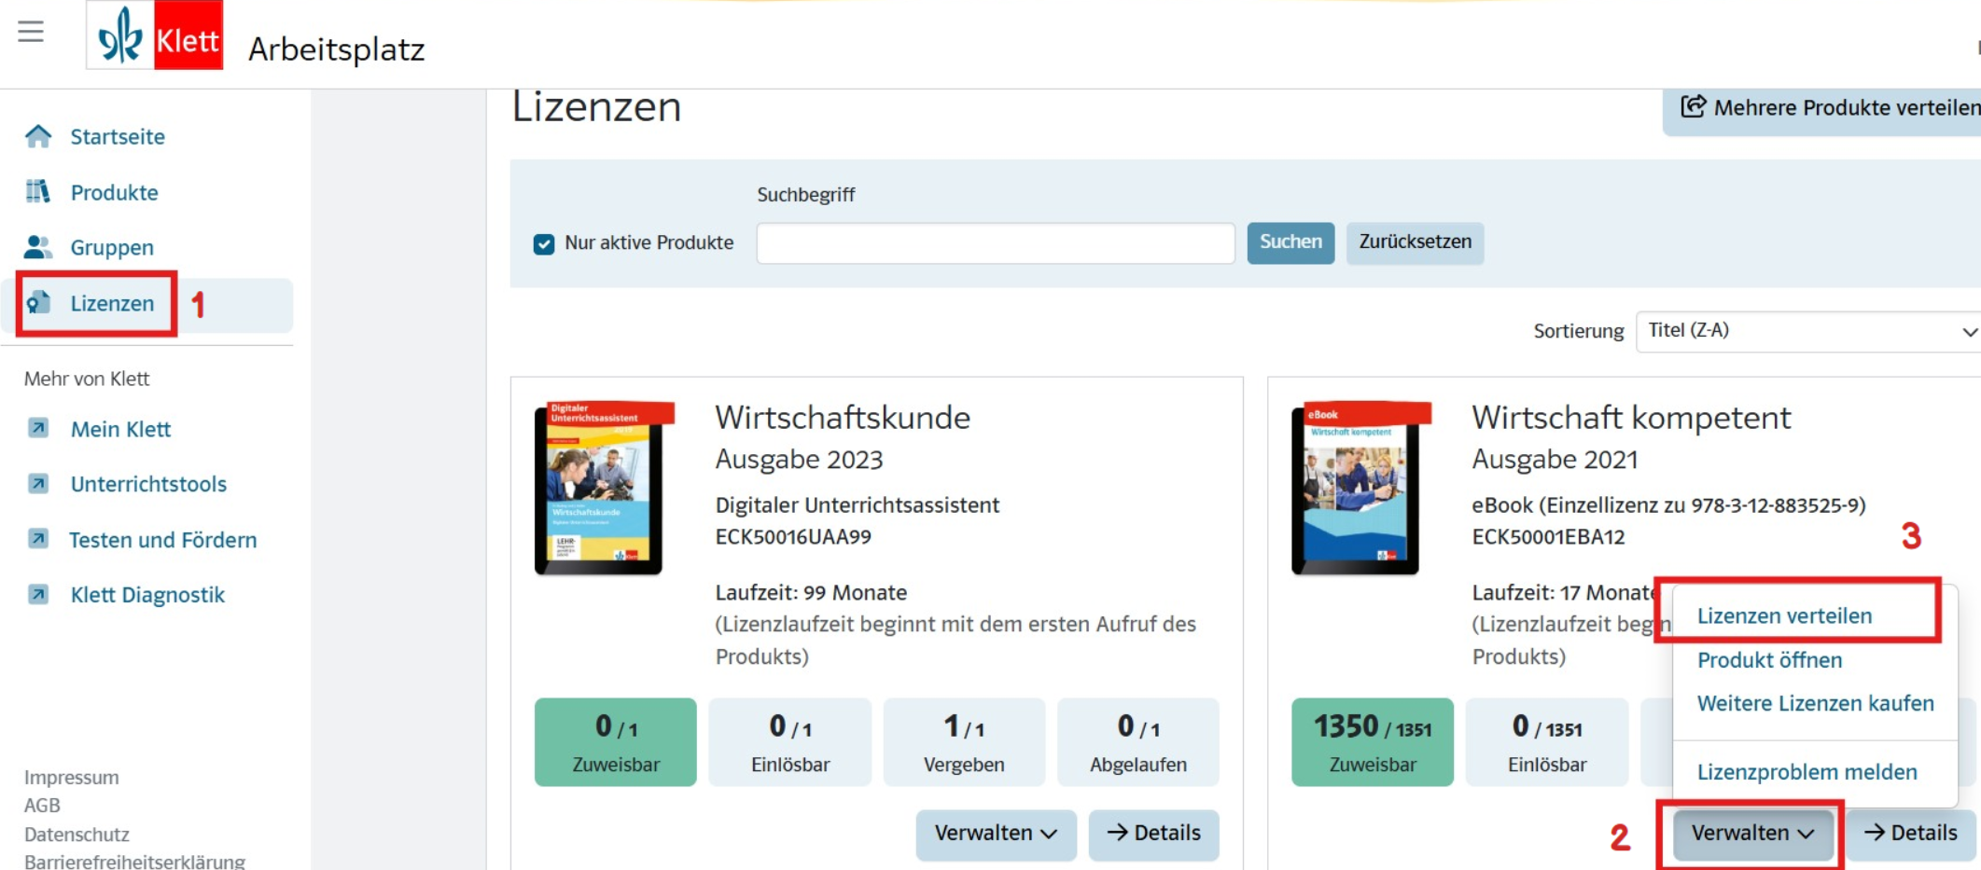1981x870 pixels.
Task: Click the Klett logo
Action: pyautogui.click(x=155, y=35)
